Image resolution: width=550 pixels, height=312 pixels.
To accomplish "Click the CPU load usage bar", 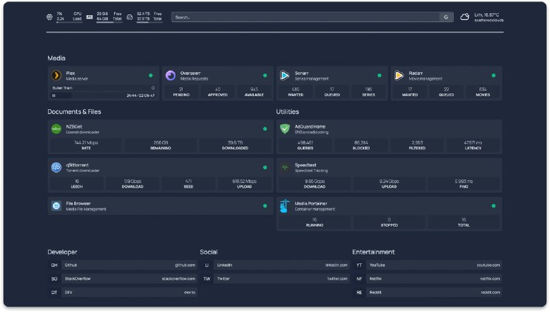I will (x=69, y=23).
